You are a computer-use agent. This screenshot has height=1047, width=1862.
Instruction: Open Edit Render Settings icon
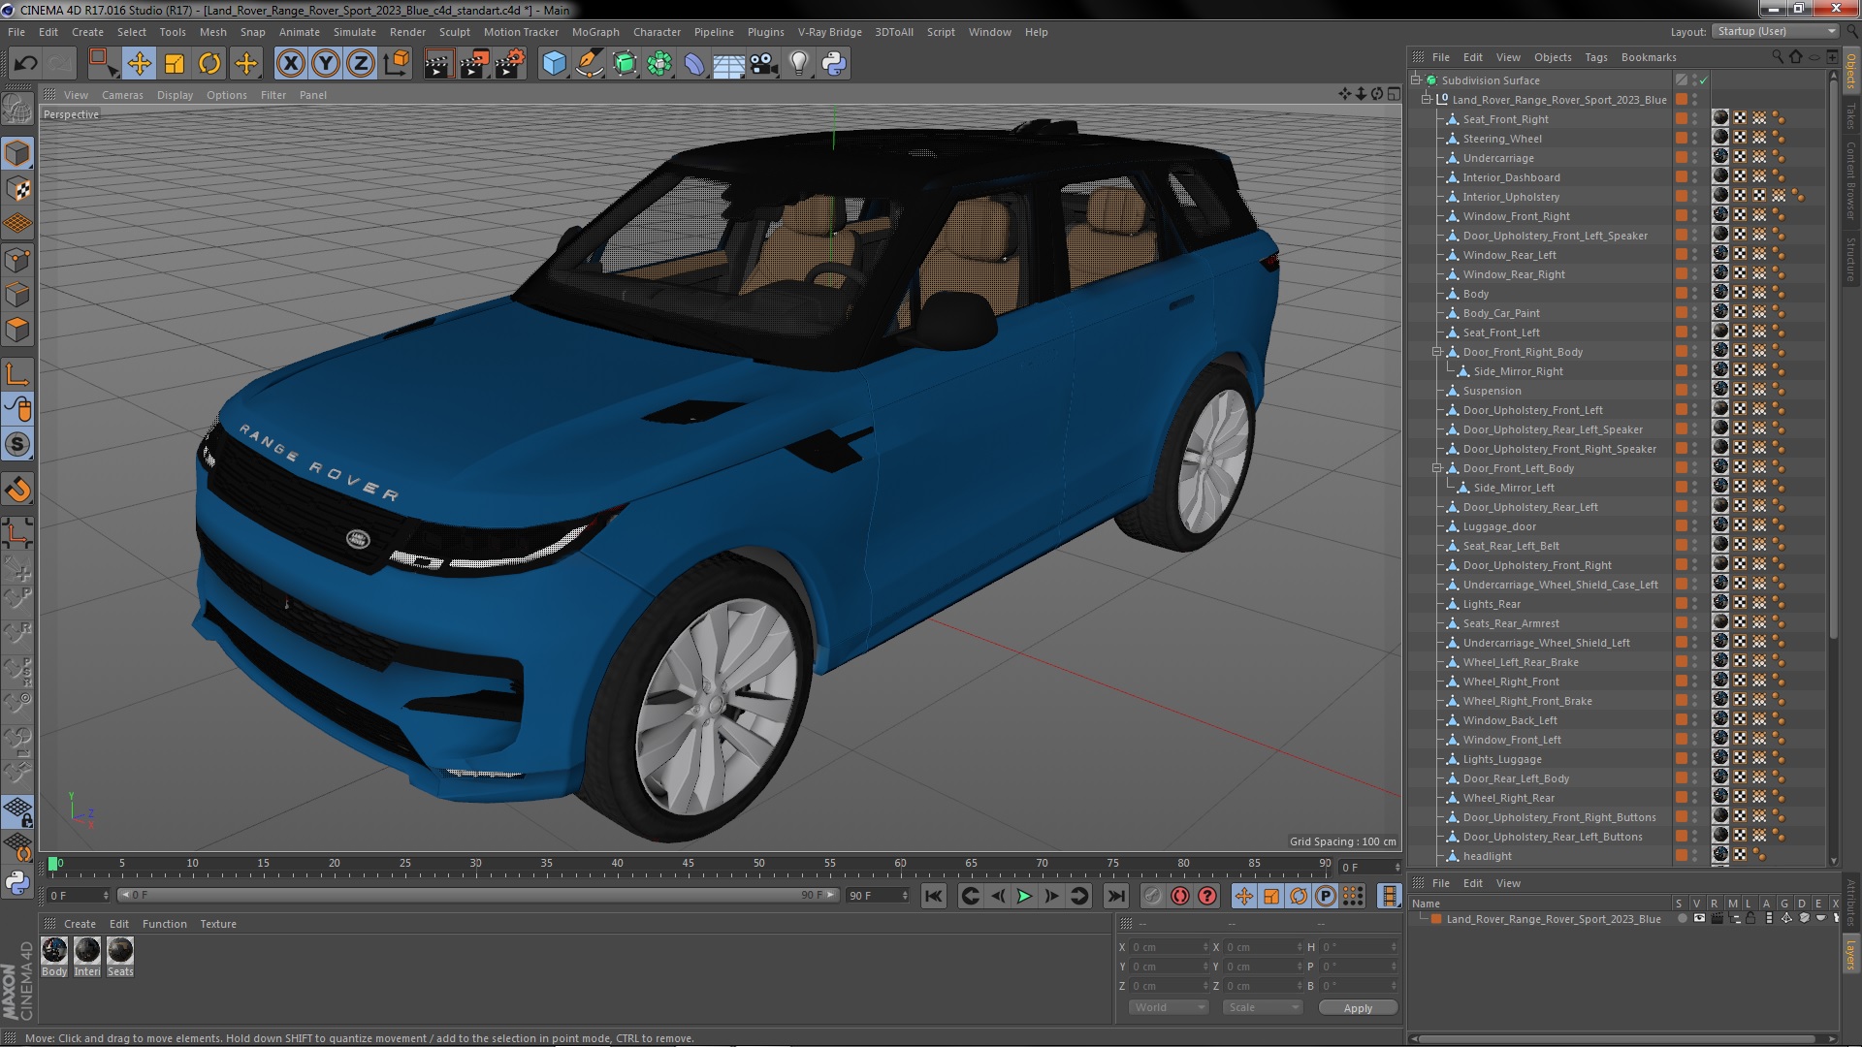tap(509, 64)
